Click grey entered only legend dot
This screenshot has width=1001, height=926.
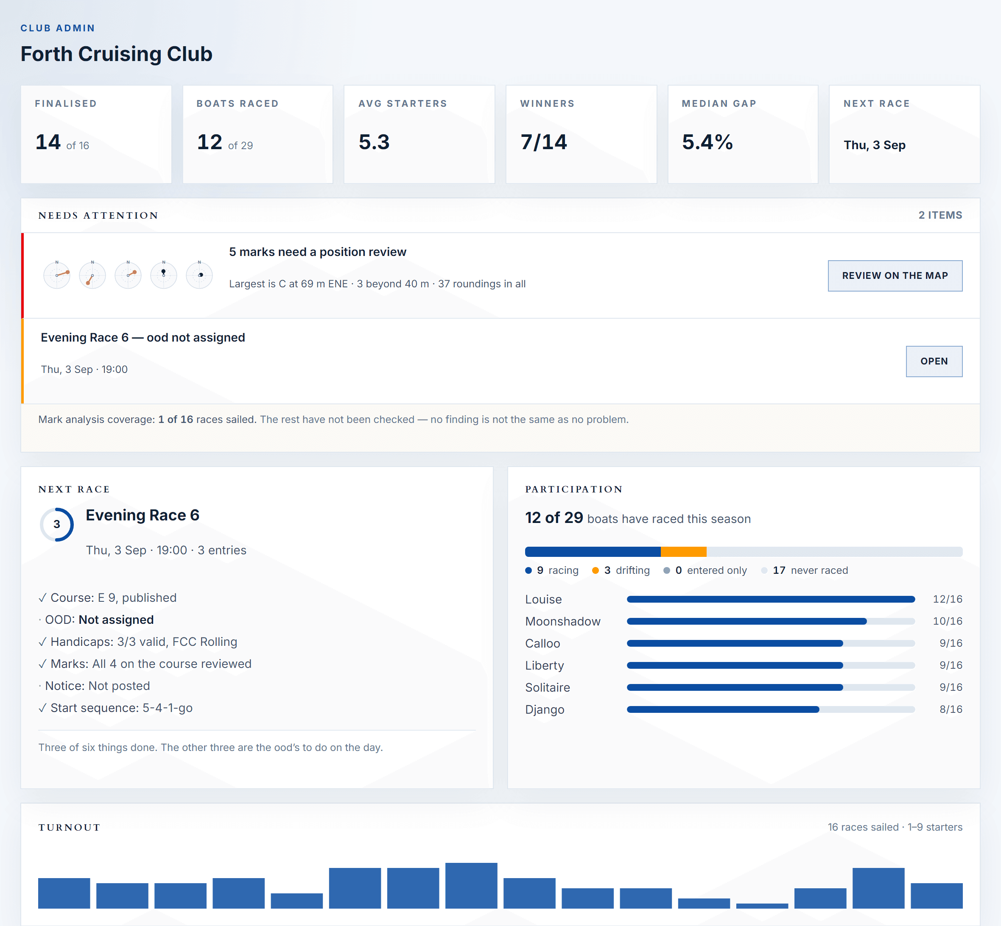pos(666,570)
